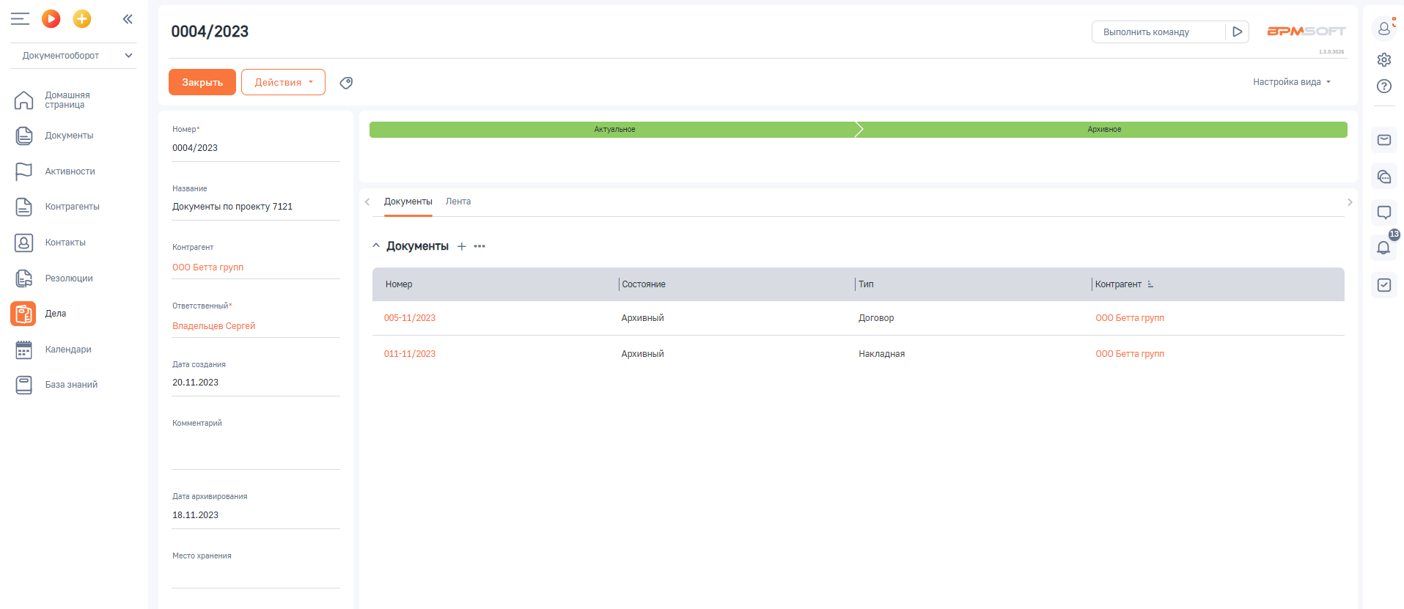The image size is (1404, 609).
Task: Click the BPMSoft logo
Action: click(1306, 32)
